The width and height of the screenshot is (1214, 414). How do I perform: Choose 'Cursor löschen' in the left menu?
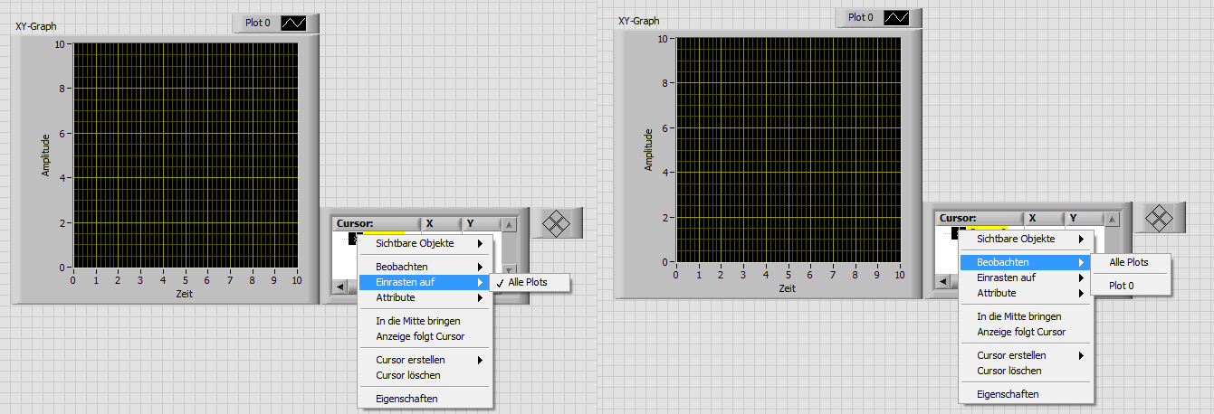point(408,375)
